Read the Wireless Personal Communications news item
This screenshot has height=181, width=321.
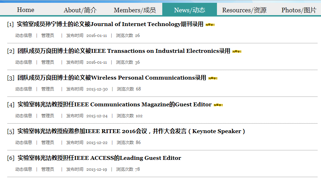tap(111, 78)
